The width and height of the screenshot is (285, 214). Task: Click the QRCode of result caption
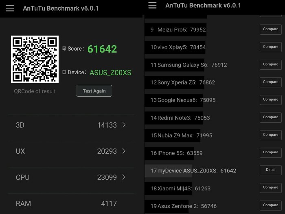click(35, 91)
